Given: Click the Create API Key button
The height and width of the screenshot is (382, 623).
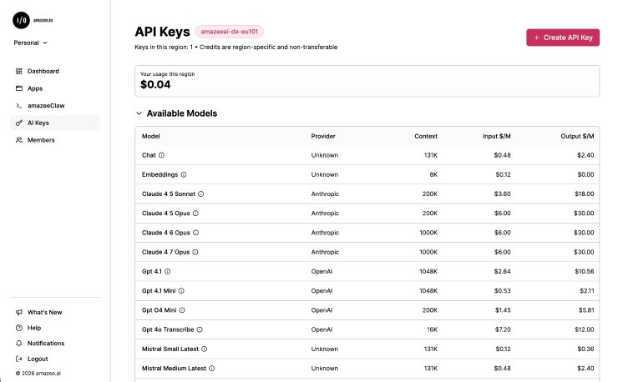Looking at the screenshot, I should (563, 38).
